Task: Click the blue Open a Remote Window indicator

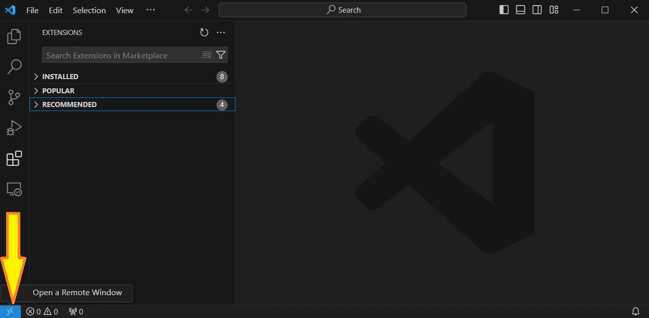Action: tap(10, 311)
